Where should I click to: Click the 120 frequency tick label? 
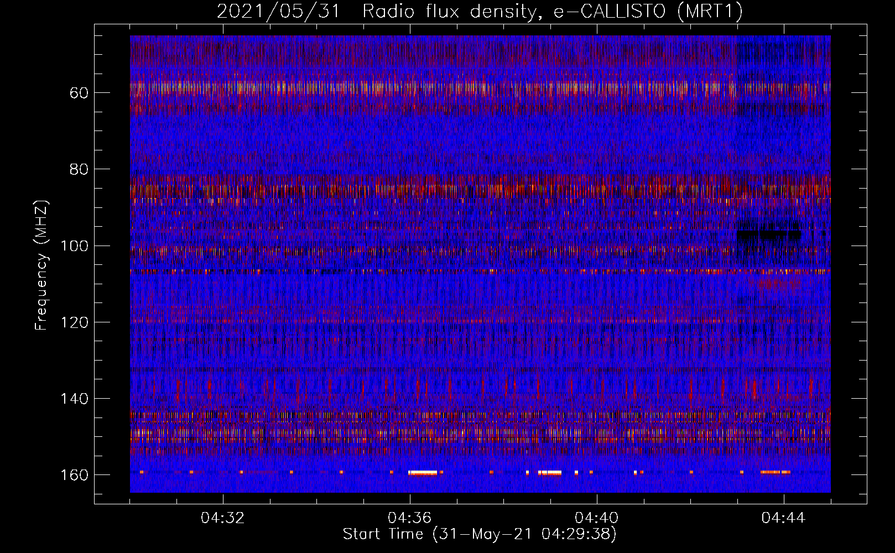(75, 322)
